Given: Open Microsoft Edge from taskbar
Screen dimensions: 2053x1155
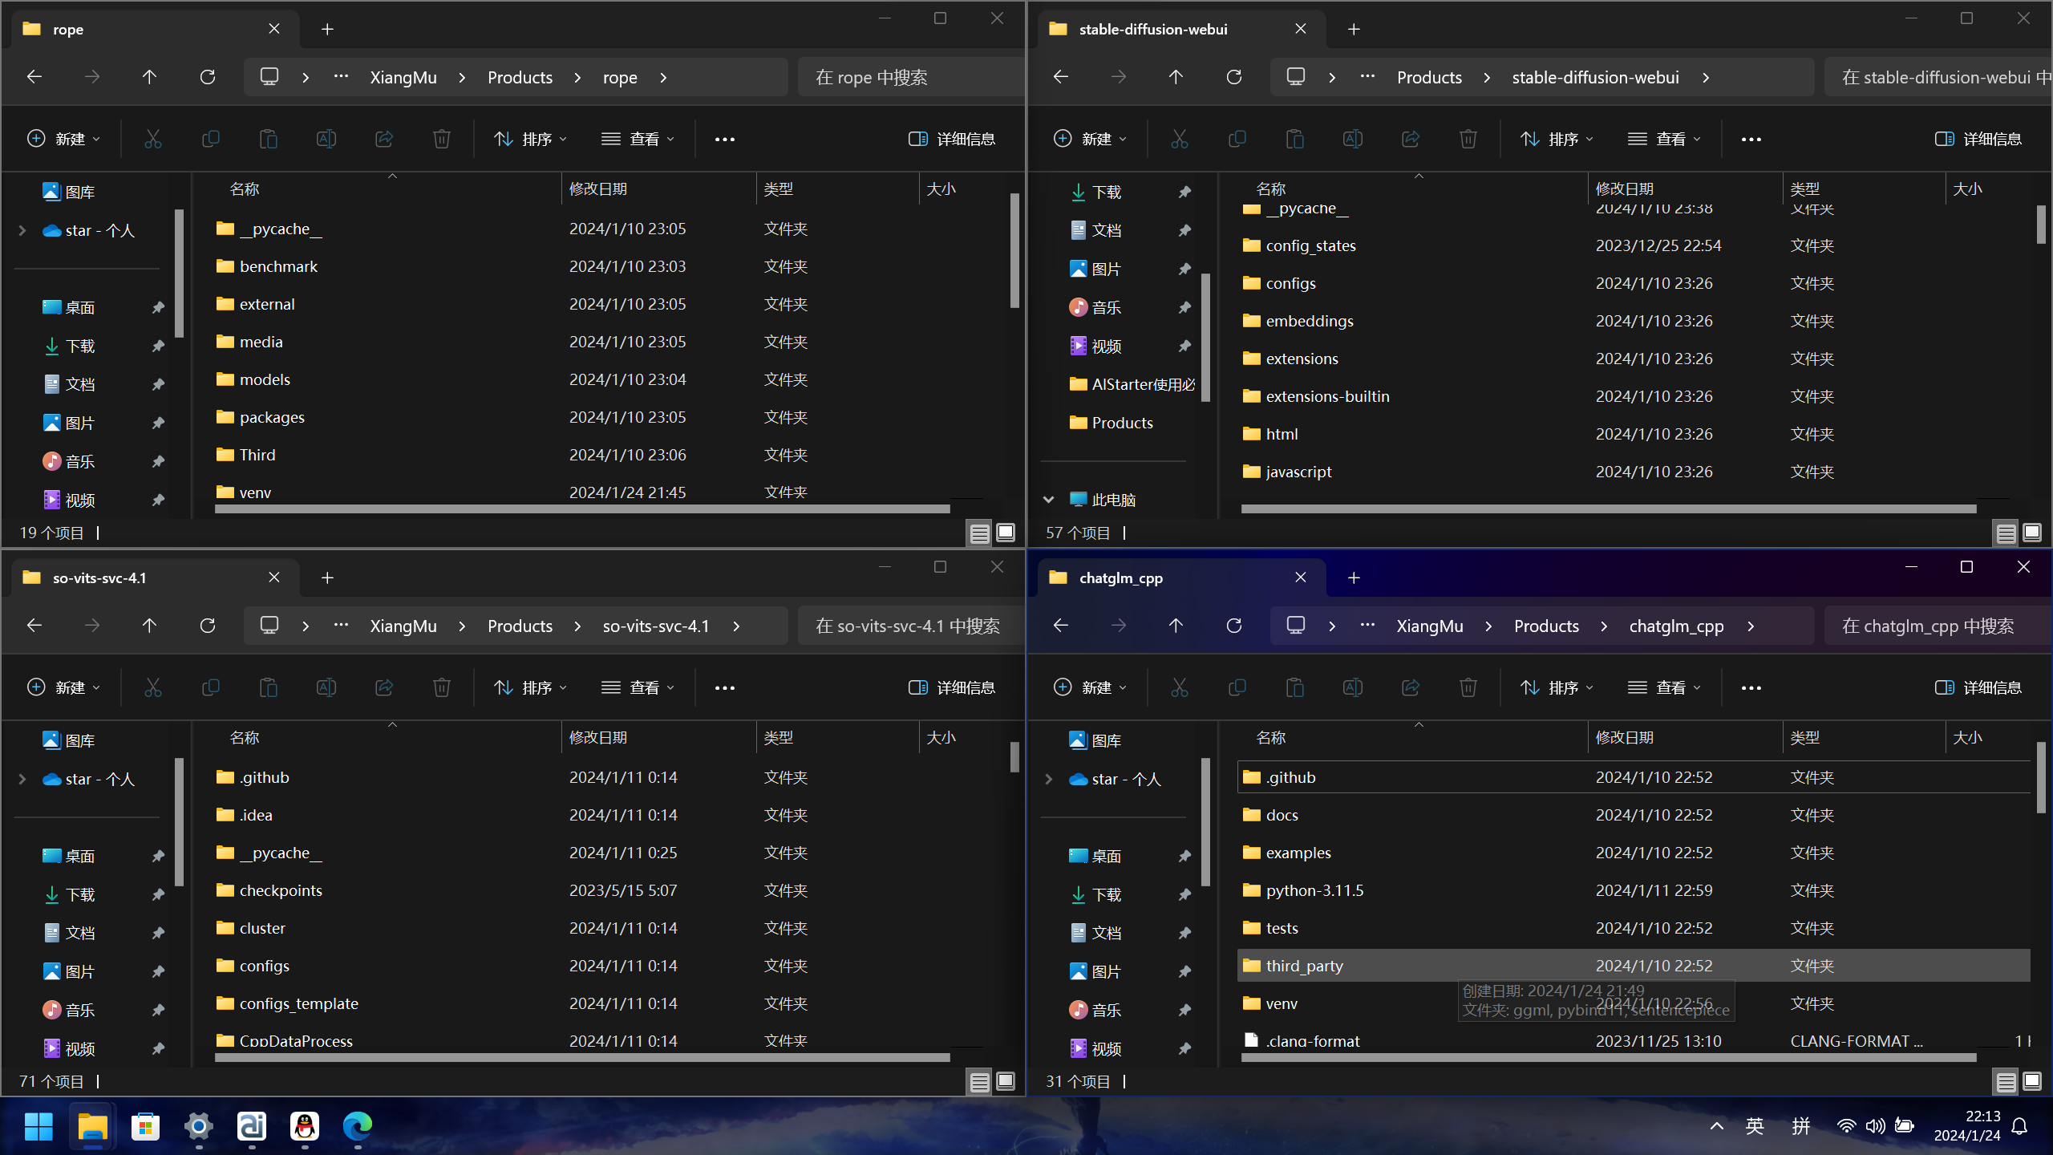Looking at the screenshot, I should click(358, 1126).
